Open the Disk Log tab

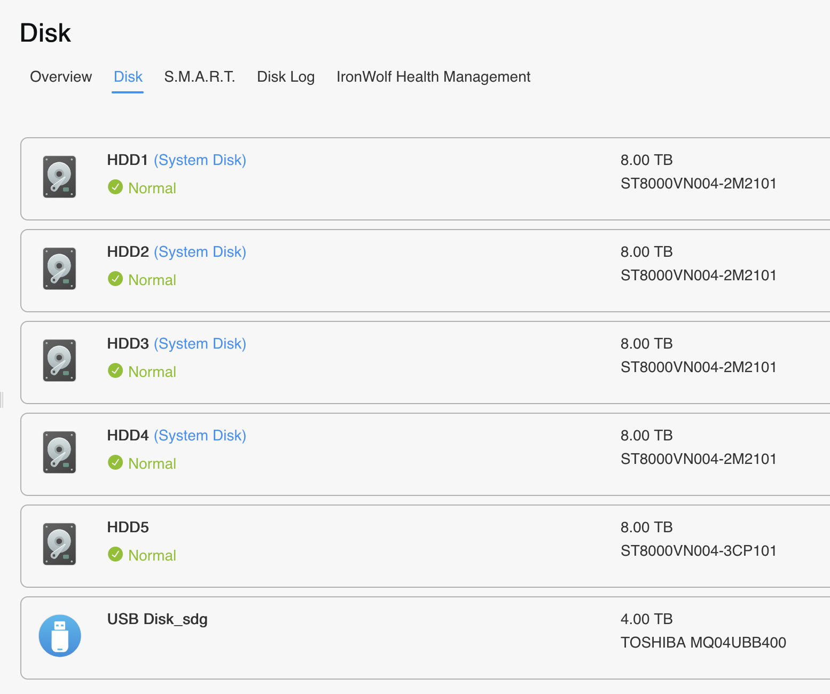(x=286, y=77)
